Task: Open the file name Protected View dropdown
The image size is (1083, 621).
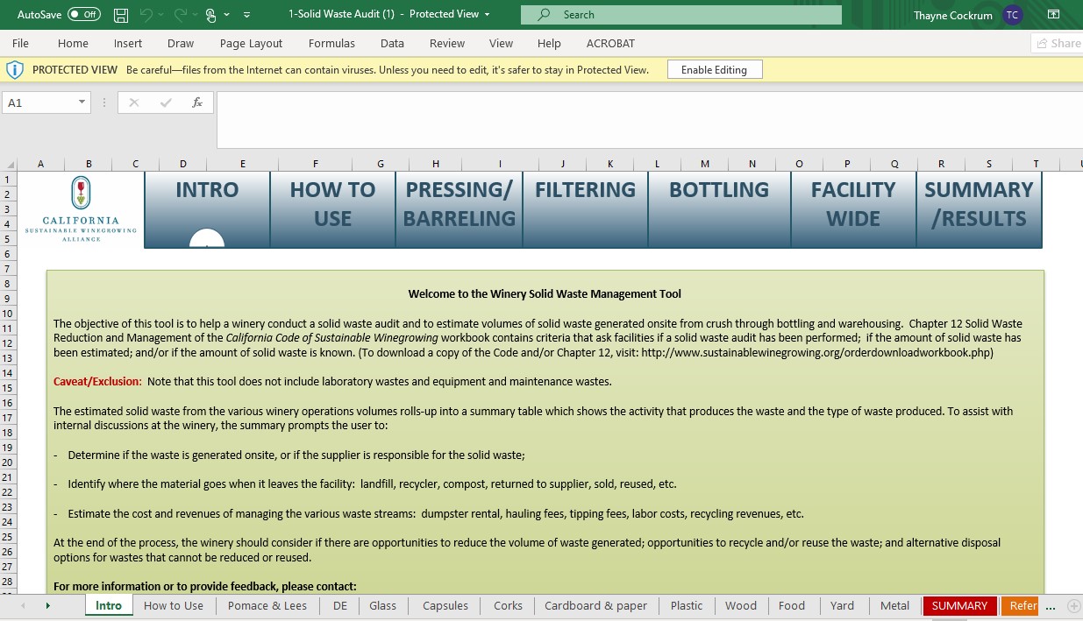Action: coord(487,14)
